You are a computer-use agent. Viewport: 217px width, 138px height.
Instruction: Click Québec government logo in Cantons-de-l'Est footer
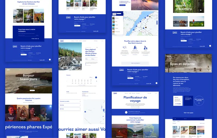[42, 60]
